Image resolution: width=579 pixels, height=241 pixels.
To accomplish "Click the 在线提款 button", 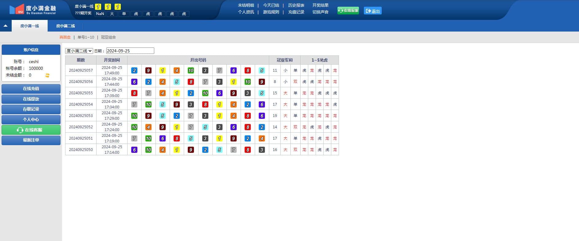I will click(x=31, y=99).
